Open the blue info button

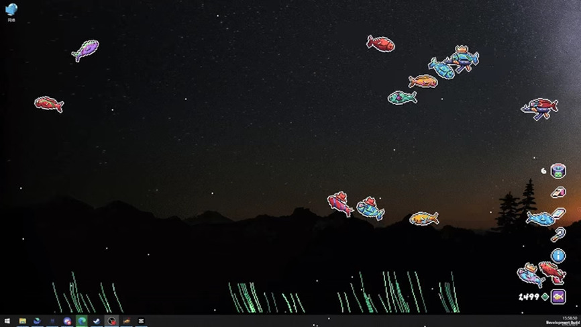(x=558, y=255)
